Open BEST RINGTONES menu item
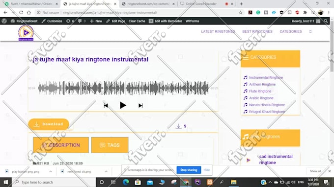The width and height of the screenshot is (334, 187). [257, 31]
